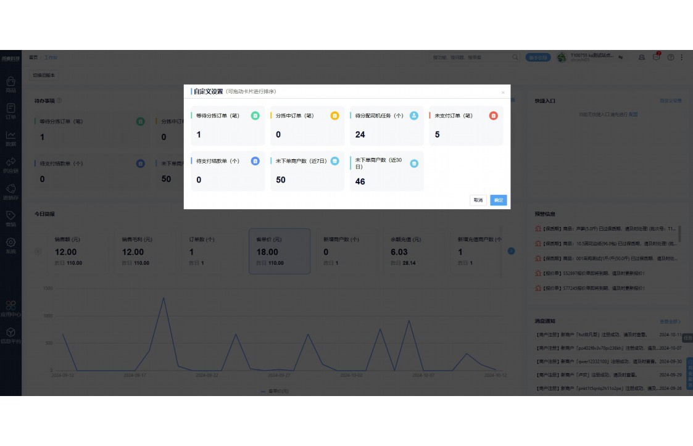Open 订单 in the left sidebar
This screenshot has width=693, height=446.
tap(10, 111)
